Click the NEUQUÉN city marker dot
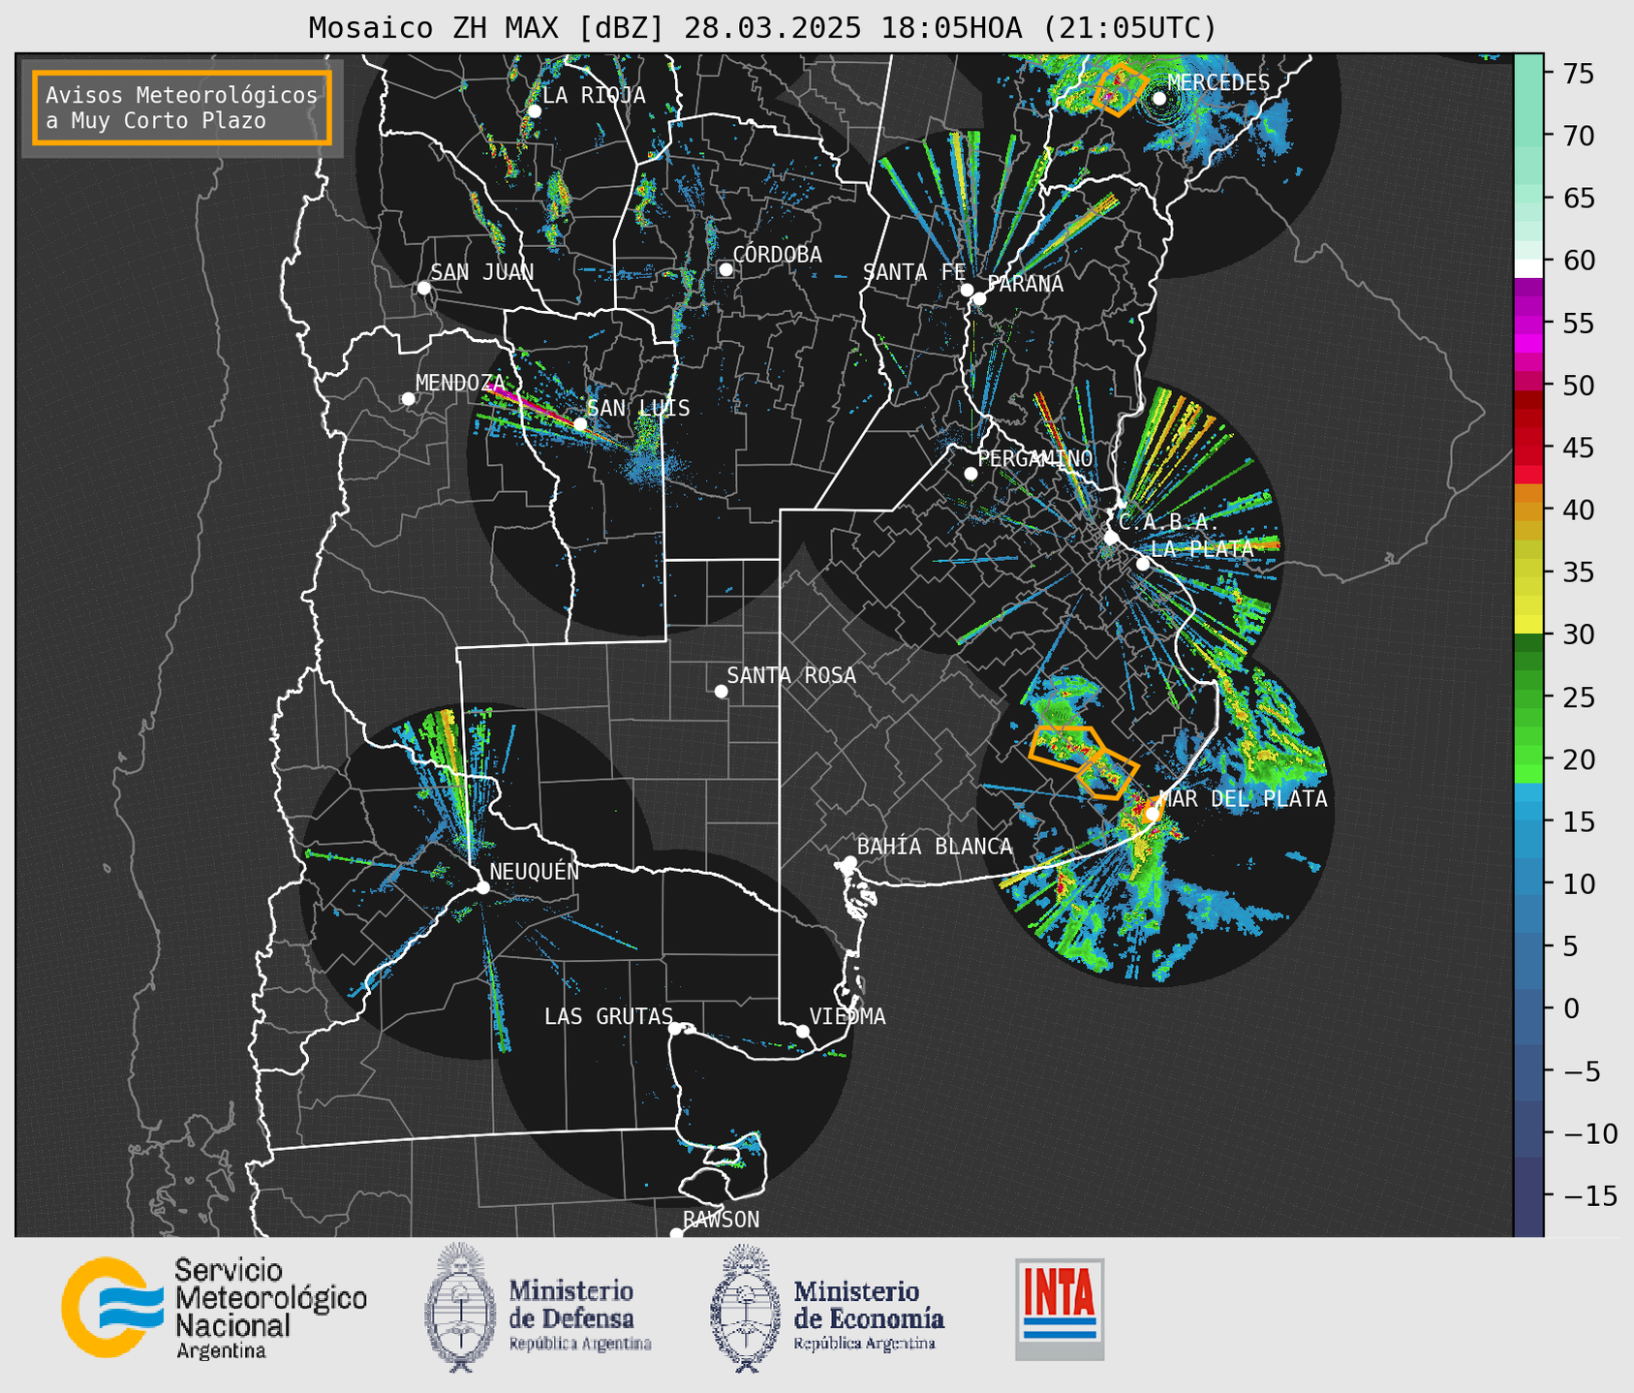The width and height of the screenshot is (1634, 1393). click(x=482, y=887)
